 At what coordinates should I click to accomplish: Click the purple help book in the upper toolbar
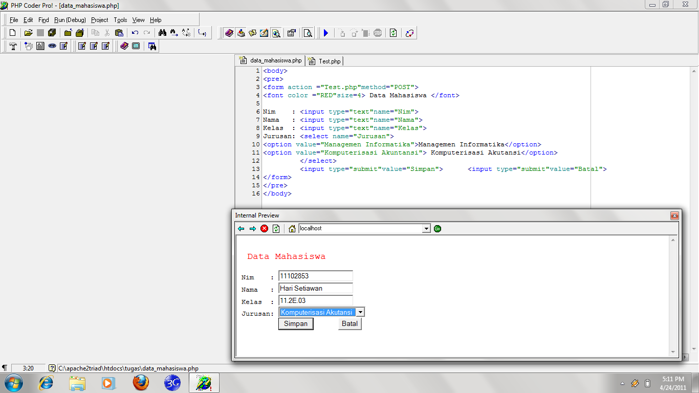pyautogui.click(x=229, y=33)
